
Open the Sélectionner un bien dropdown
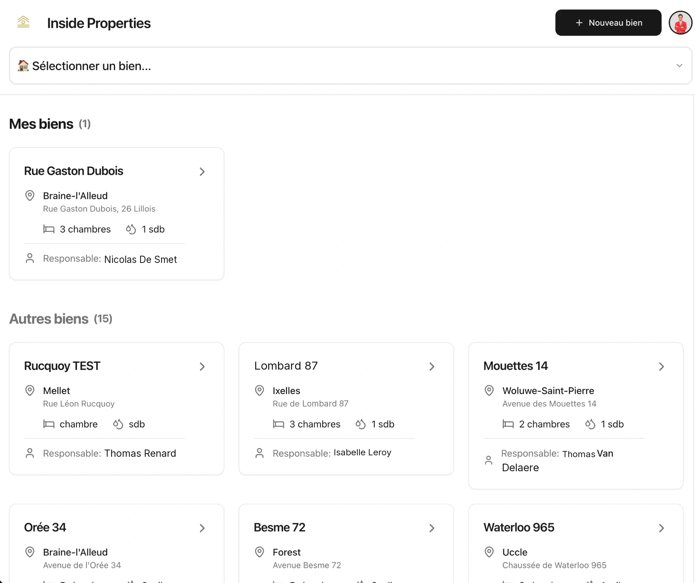pyautogui.click(x=350, y=65)
